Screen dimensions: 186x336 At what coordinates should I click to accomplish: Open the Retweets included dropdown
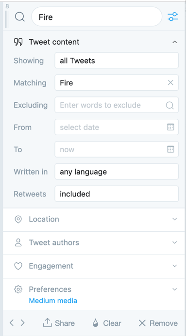pyautogui.click(x=117, y=194)
